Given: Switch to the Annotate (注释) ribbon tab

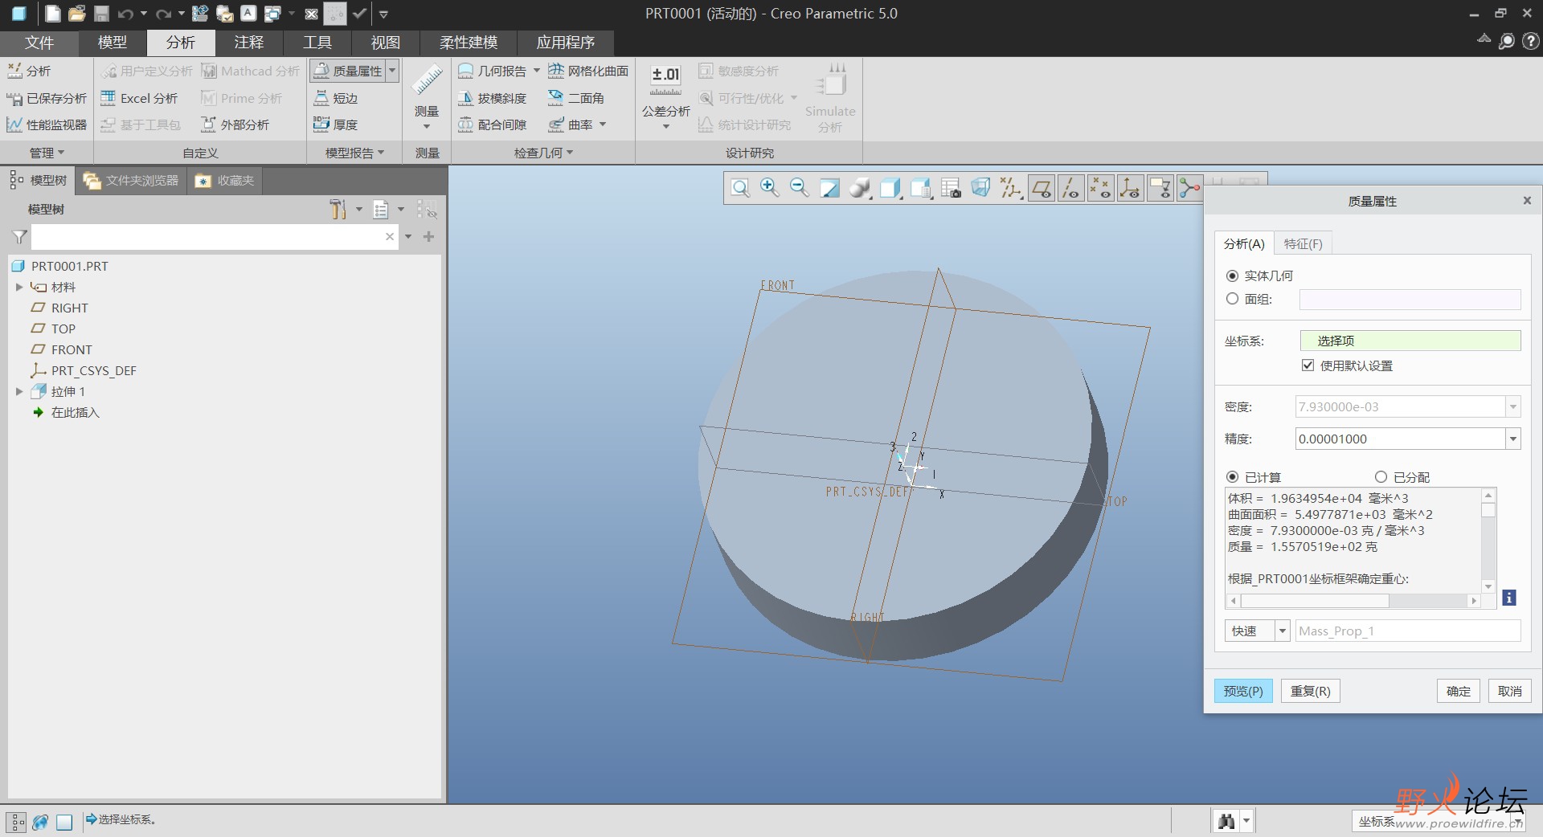Looking at the screenshot, I should 249,43.
